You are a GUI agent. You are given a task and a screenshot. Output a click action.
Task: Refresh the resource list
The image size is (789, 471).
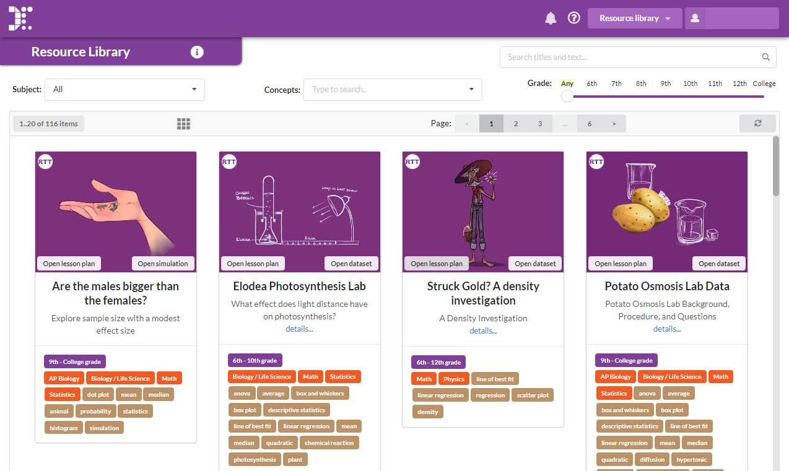(757, 123)
